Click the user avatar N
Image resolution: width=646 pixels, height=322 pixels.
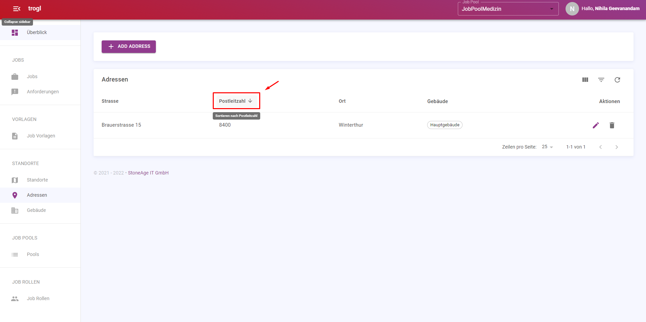[572, 9]
